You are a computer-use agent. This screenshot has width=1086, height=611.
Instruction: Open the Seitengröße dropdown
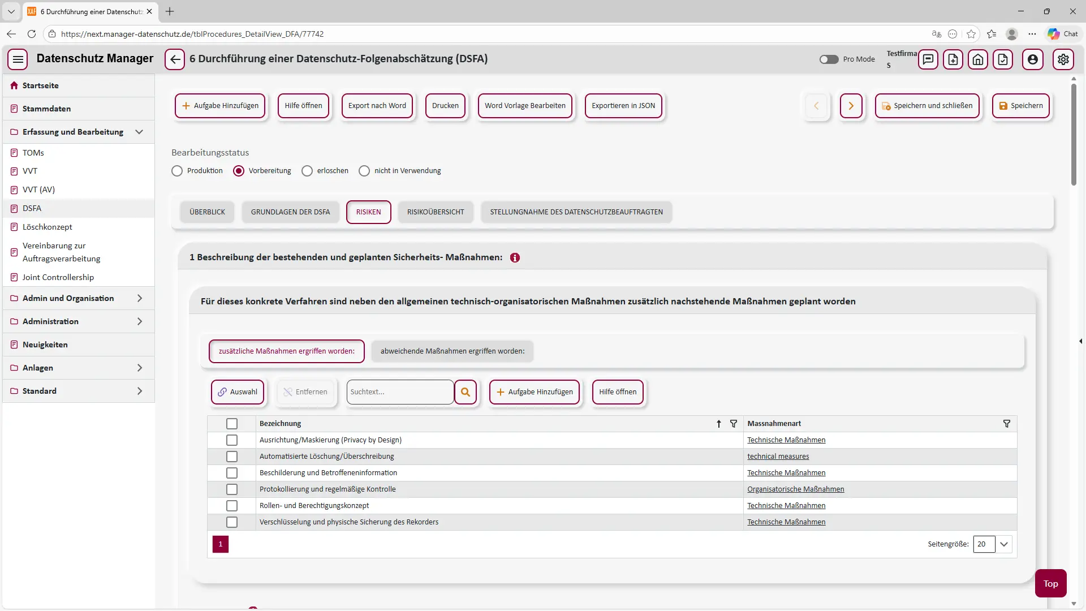(x=1004, y=544)
